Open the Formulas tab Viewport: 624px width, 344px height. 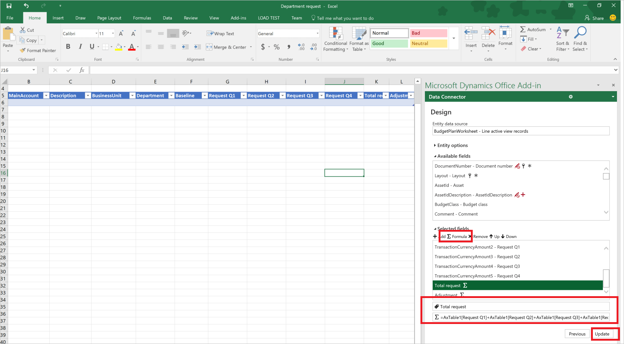(x=142, y=18)
